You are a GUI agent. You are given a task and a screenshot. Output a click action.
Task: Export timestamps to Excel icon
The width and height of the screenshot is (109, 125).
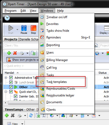coord(38,115)
